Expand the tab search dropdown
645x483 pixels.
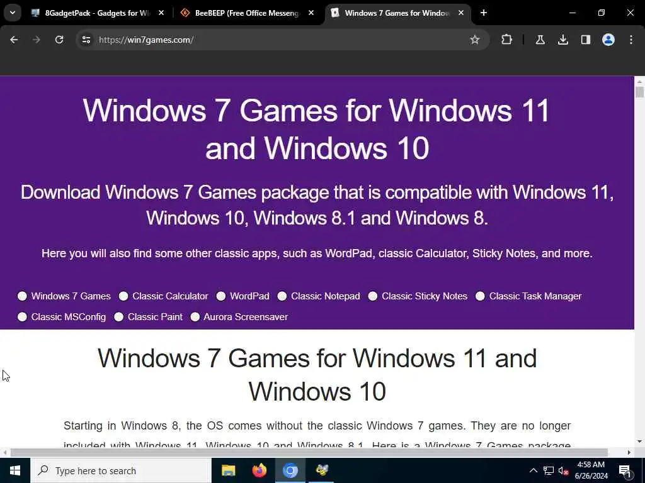[13, 13]
